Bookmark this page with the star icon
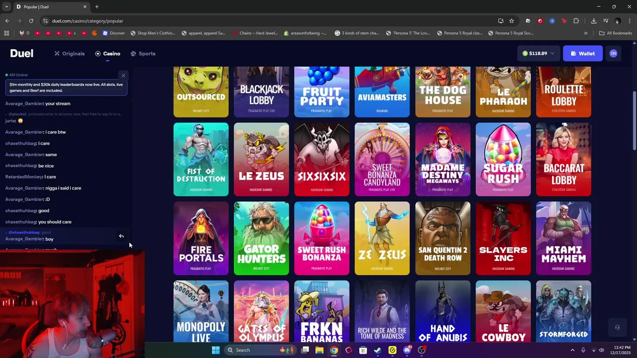The image size is (637, 358). (512, 21)
